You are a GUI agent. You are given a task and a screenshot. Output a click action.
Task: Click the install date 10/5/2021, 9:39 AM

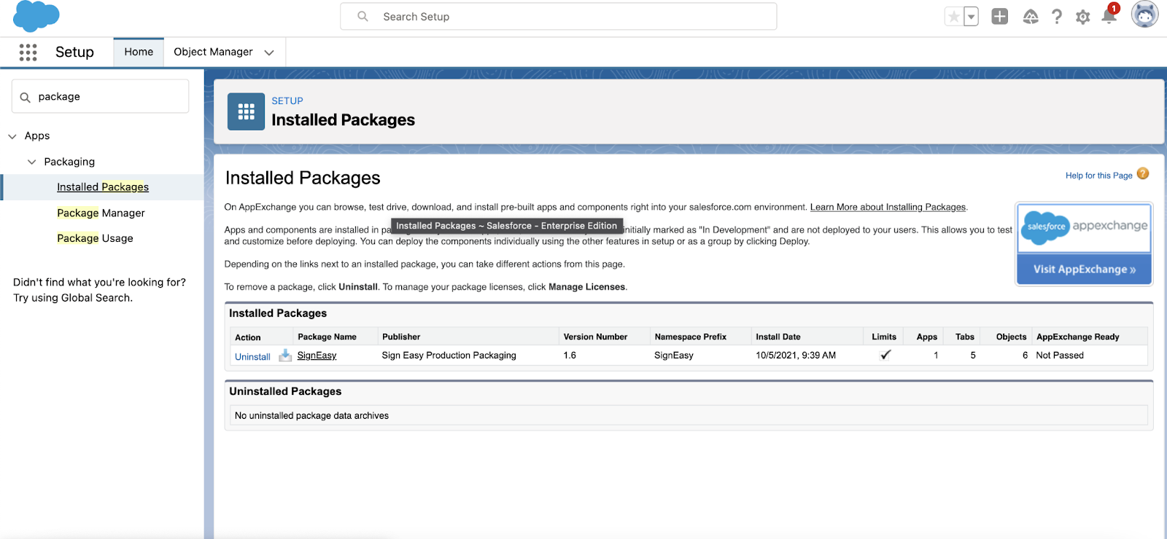[796, 355]
